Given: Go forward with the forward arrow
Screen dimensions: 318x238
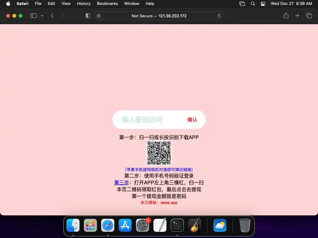Looking at the screenshot, I should tap(63, 16).
